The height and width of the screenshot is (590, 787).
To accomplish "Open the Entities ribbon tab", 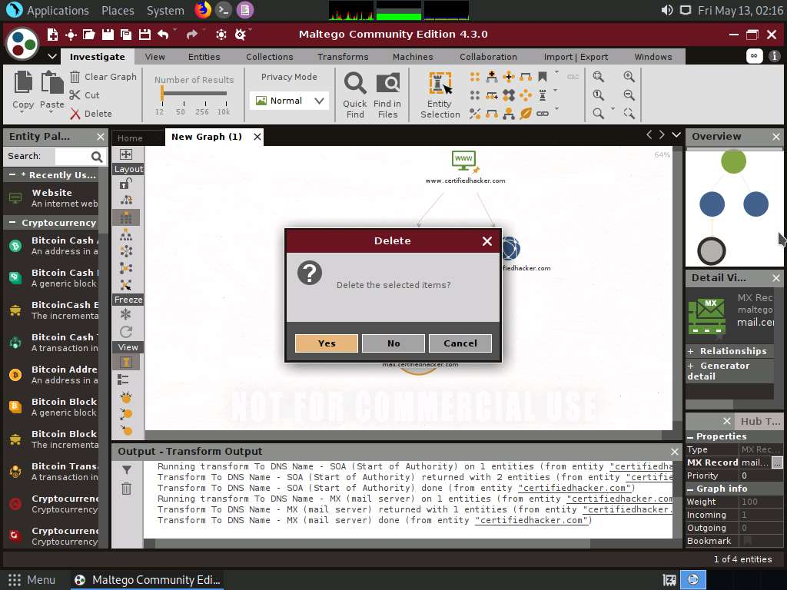I will (x=204, y=57).
